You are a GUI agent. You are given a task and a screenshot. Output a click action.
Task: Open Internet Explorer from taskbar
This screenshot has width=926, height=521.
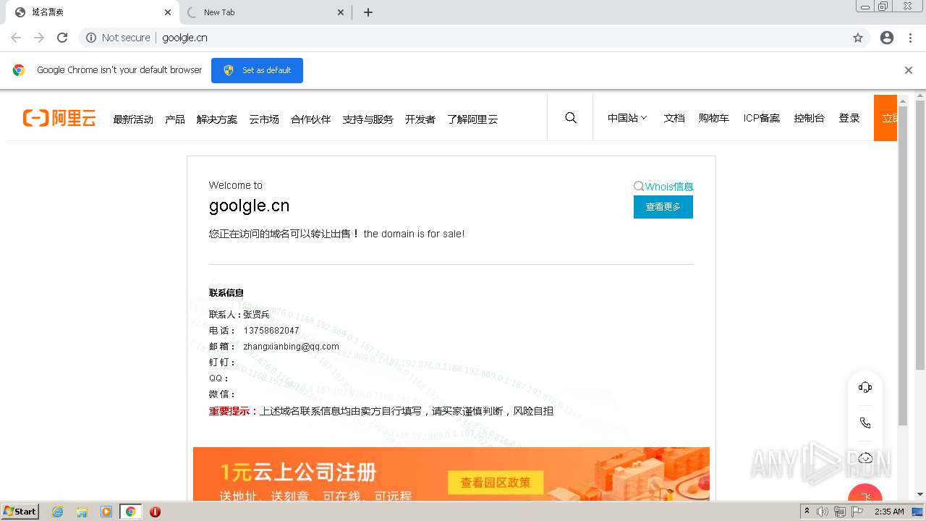point(58,512)
